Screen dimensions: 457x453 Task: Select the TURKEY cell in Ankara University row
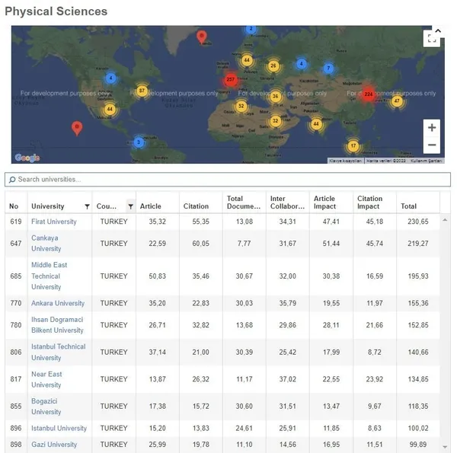(113, 303)
